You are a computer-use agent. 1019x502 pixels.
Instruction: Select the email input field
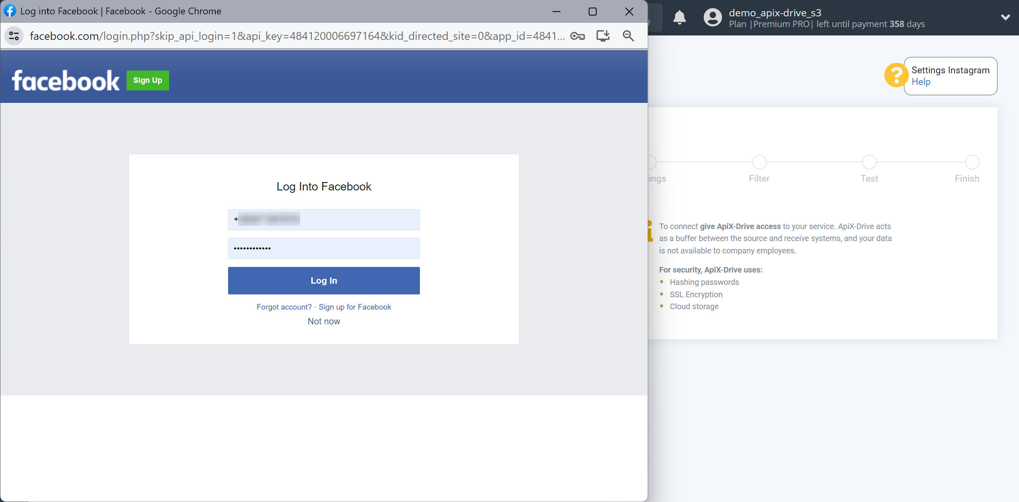(x=324, y=219)
